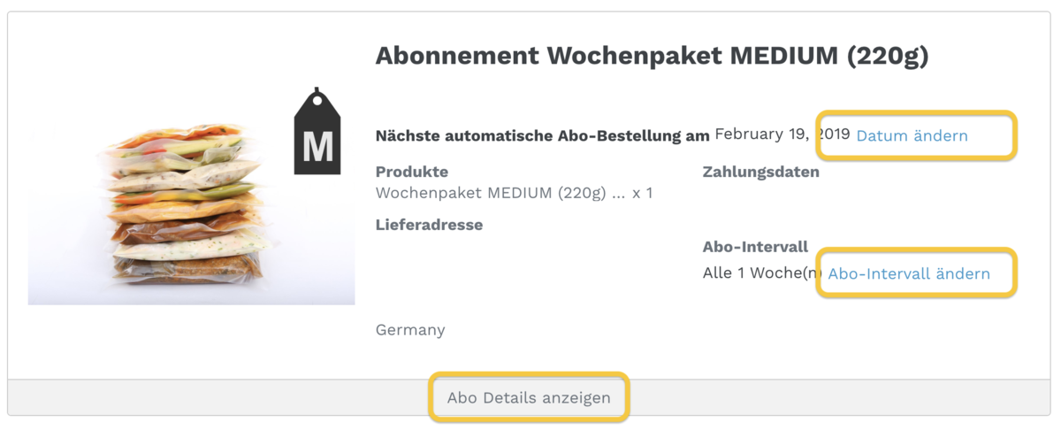
Task: Click the Abo-Intervall heading
Action: point(756,247)
